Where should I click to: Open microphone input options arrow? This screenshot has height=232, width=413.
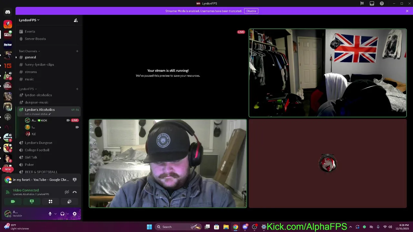(55, 214)
